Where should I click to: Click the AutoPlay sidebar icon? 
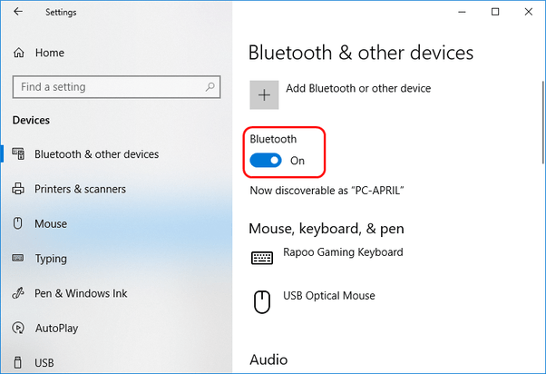(18, 329)
